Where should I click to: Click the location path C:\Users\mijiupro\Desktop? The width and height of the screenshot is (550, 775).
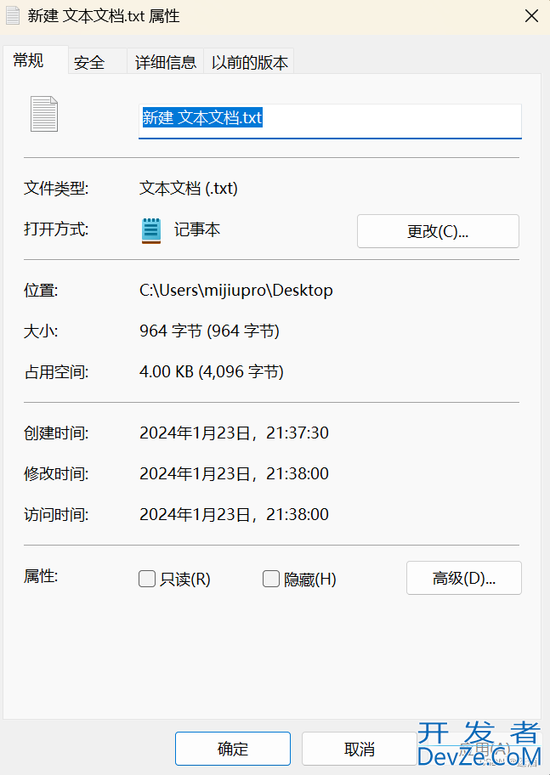[236, 290]
